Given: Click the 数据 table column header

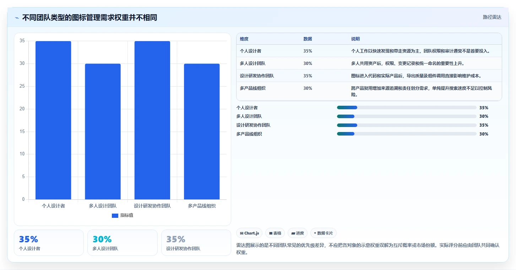Looking at the screenshot, I should [308, 39].
